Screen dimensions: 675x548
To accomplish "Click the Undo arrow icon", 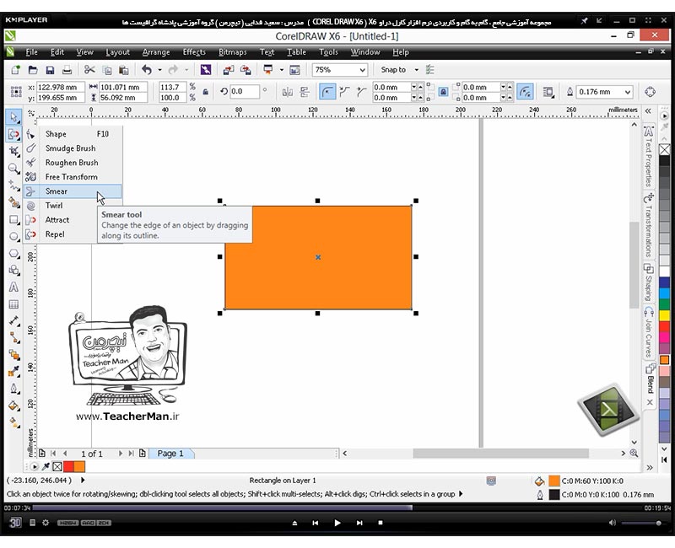I will [147, 70].
